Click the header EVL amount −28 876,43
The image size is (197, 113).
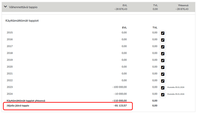[121, 9]
